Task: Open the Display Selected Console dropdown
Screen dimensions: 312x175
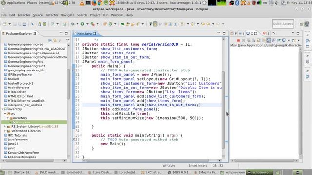Action: tap(289, 40)
